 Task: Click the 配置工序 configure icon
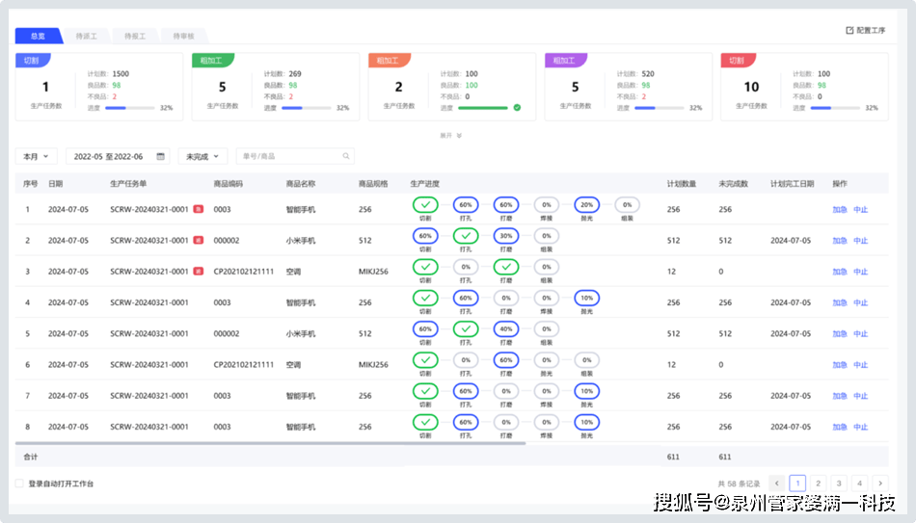(849, 31)
